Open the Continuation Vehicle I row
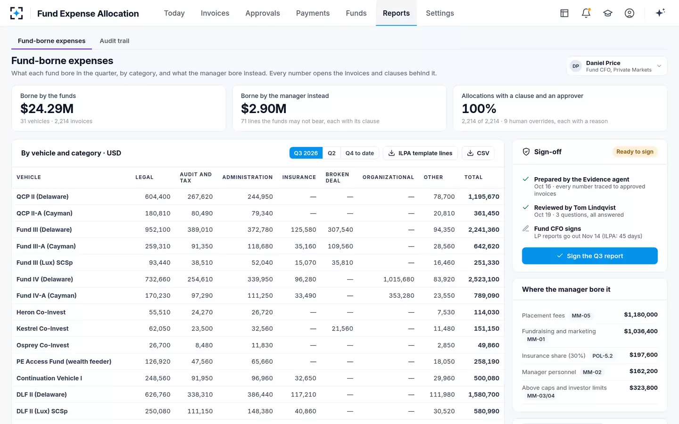679x424 pixels. [258, 378]
